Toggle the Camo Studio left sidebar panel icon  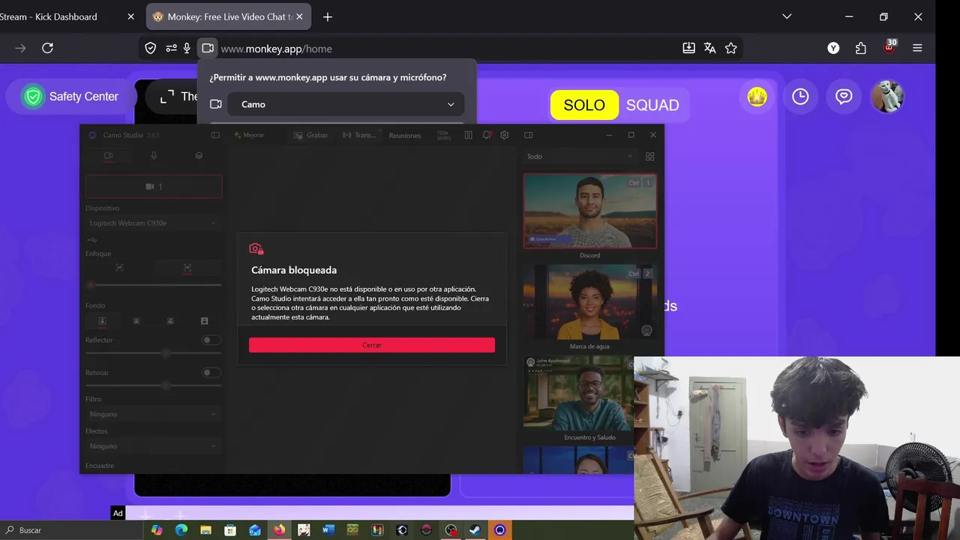click(215, 135)
